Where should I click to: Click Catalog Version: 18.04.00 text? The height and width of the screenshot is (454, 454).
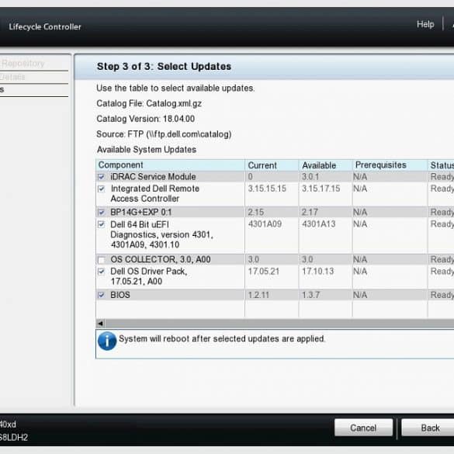pos(145,119)
